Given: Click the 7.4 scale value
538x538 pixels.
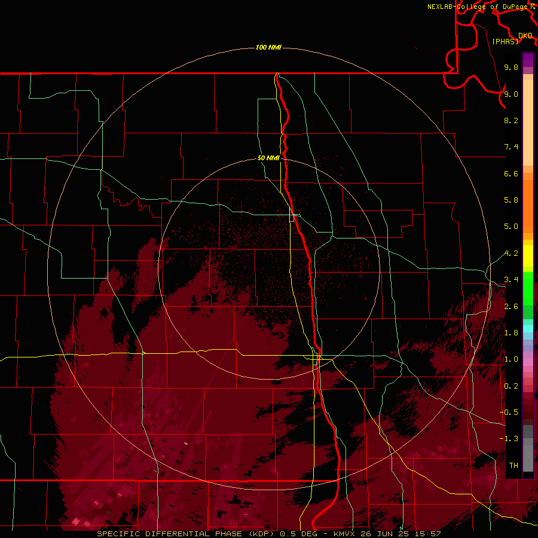Looking at the screenshot, I should pyautogui.click(x=511, y=147).
